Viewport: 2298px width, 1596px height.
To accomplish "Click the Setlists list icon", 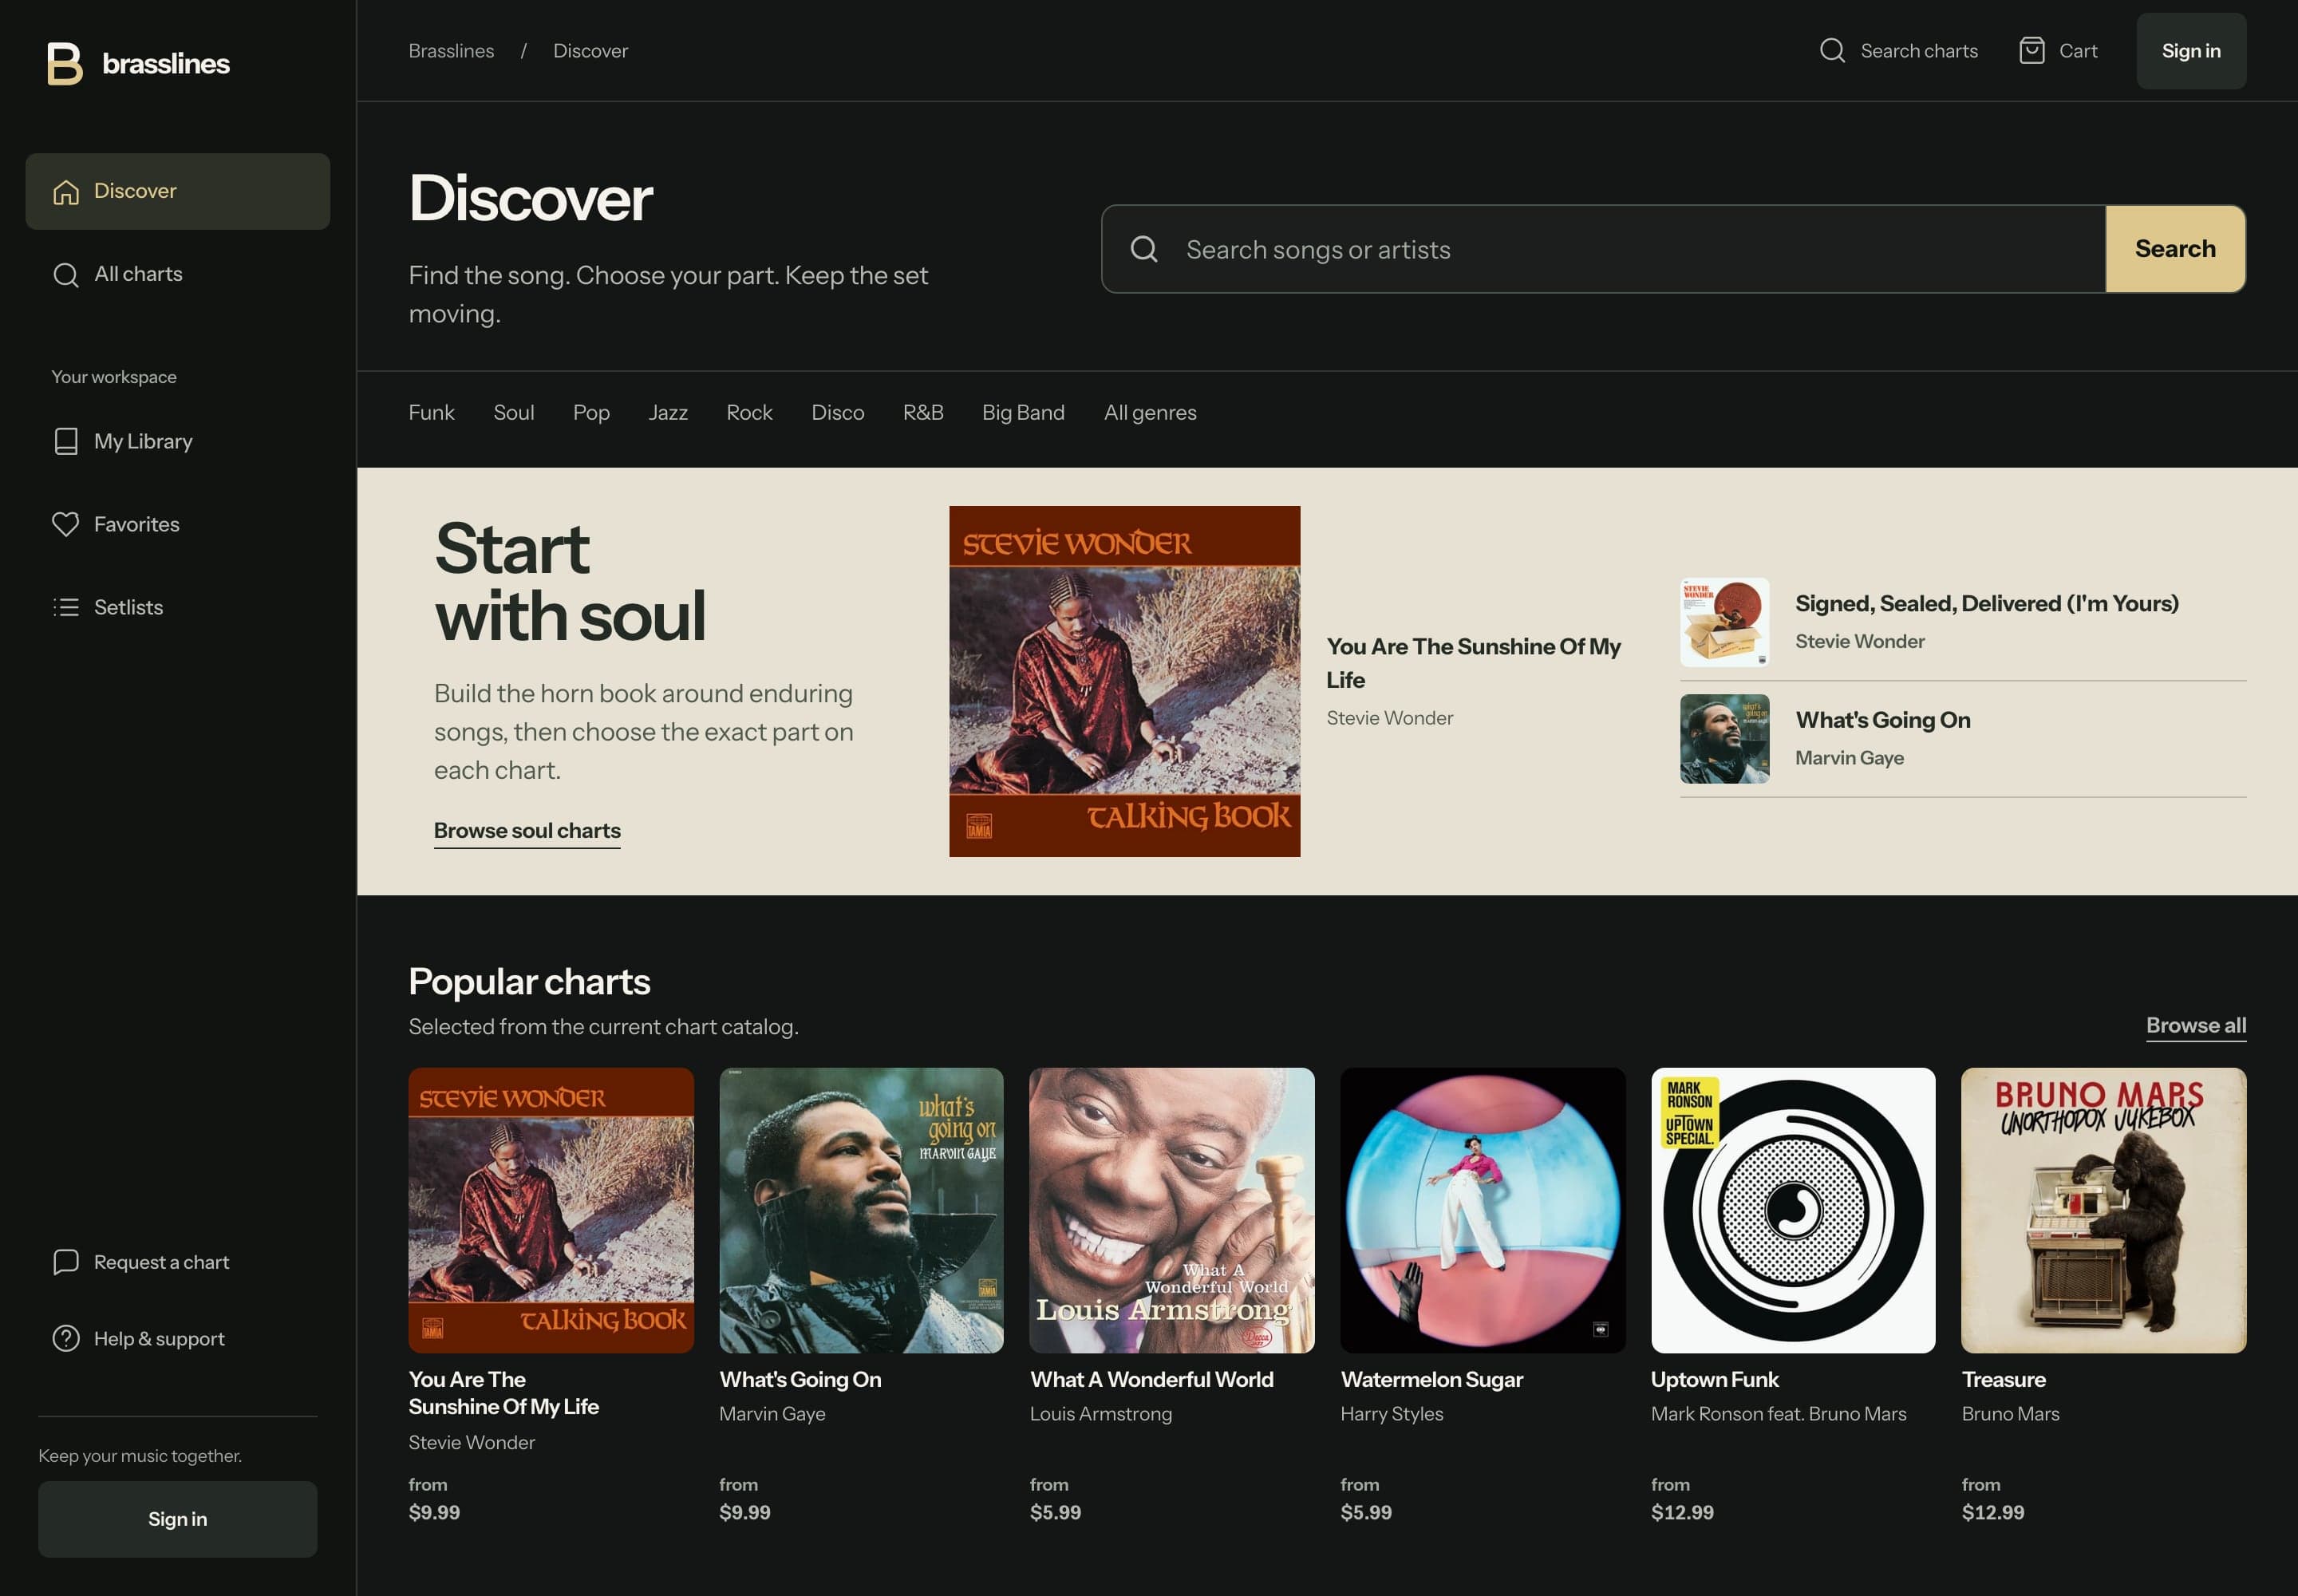I will [x=66, y=607].
